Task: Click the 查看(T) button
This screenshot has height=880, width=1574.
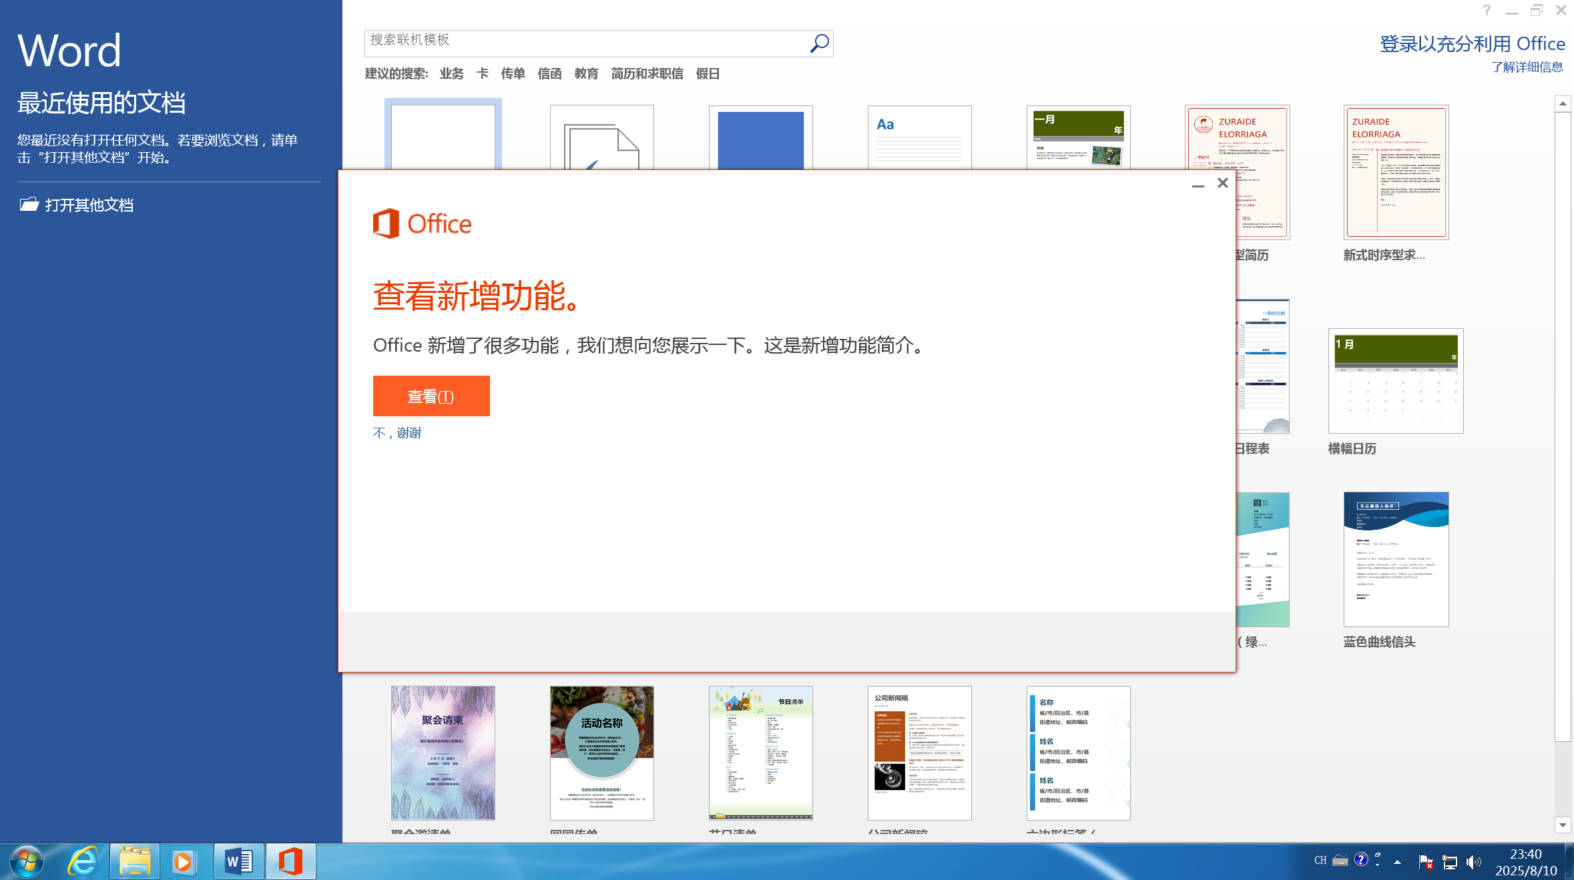Action: click(431, 396)
